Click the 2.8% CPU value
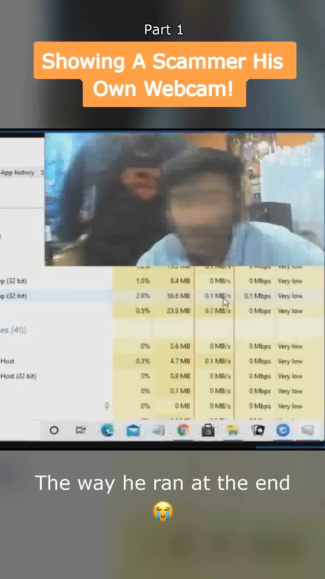Viewport: 325px width, 579px height. 143,296
